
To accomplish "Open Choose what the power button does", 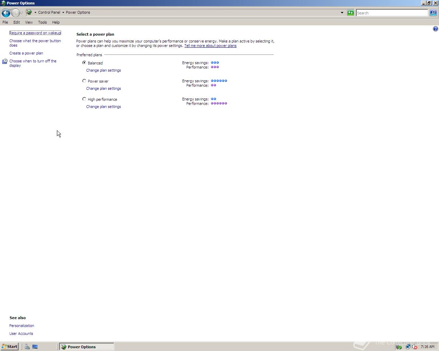I will click(35, 43).
